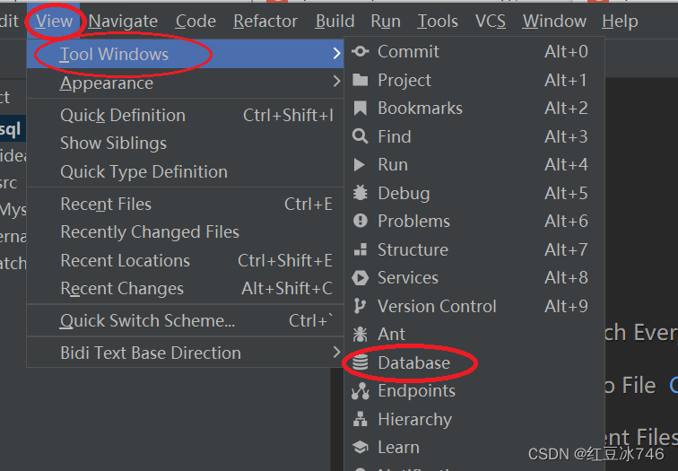Open the Find tool window entry

click(x=474, y=136)
